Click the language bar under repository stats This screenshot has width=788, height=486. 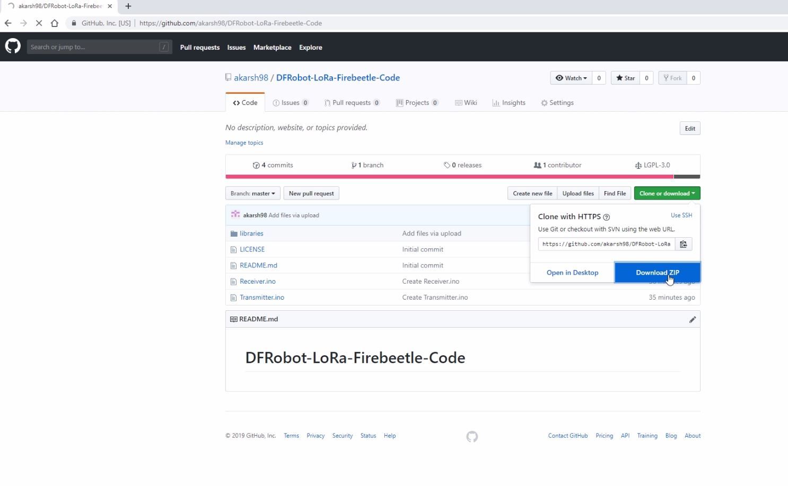pyautogui.click(x=462, y=177)
